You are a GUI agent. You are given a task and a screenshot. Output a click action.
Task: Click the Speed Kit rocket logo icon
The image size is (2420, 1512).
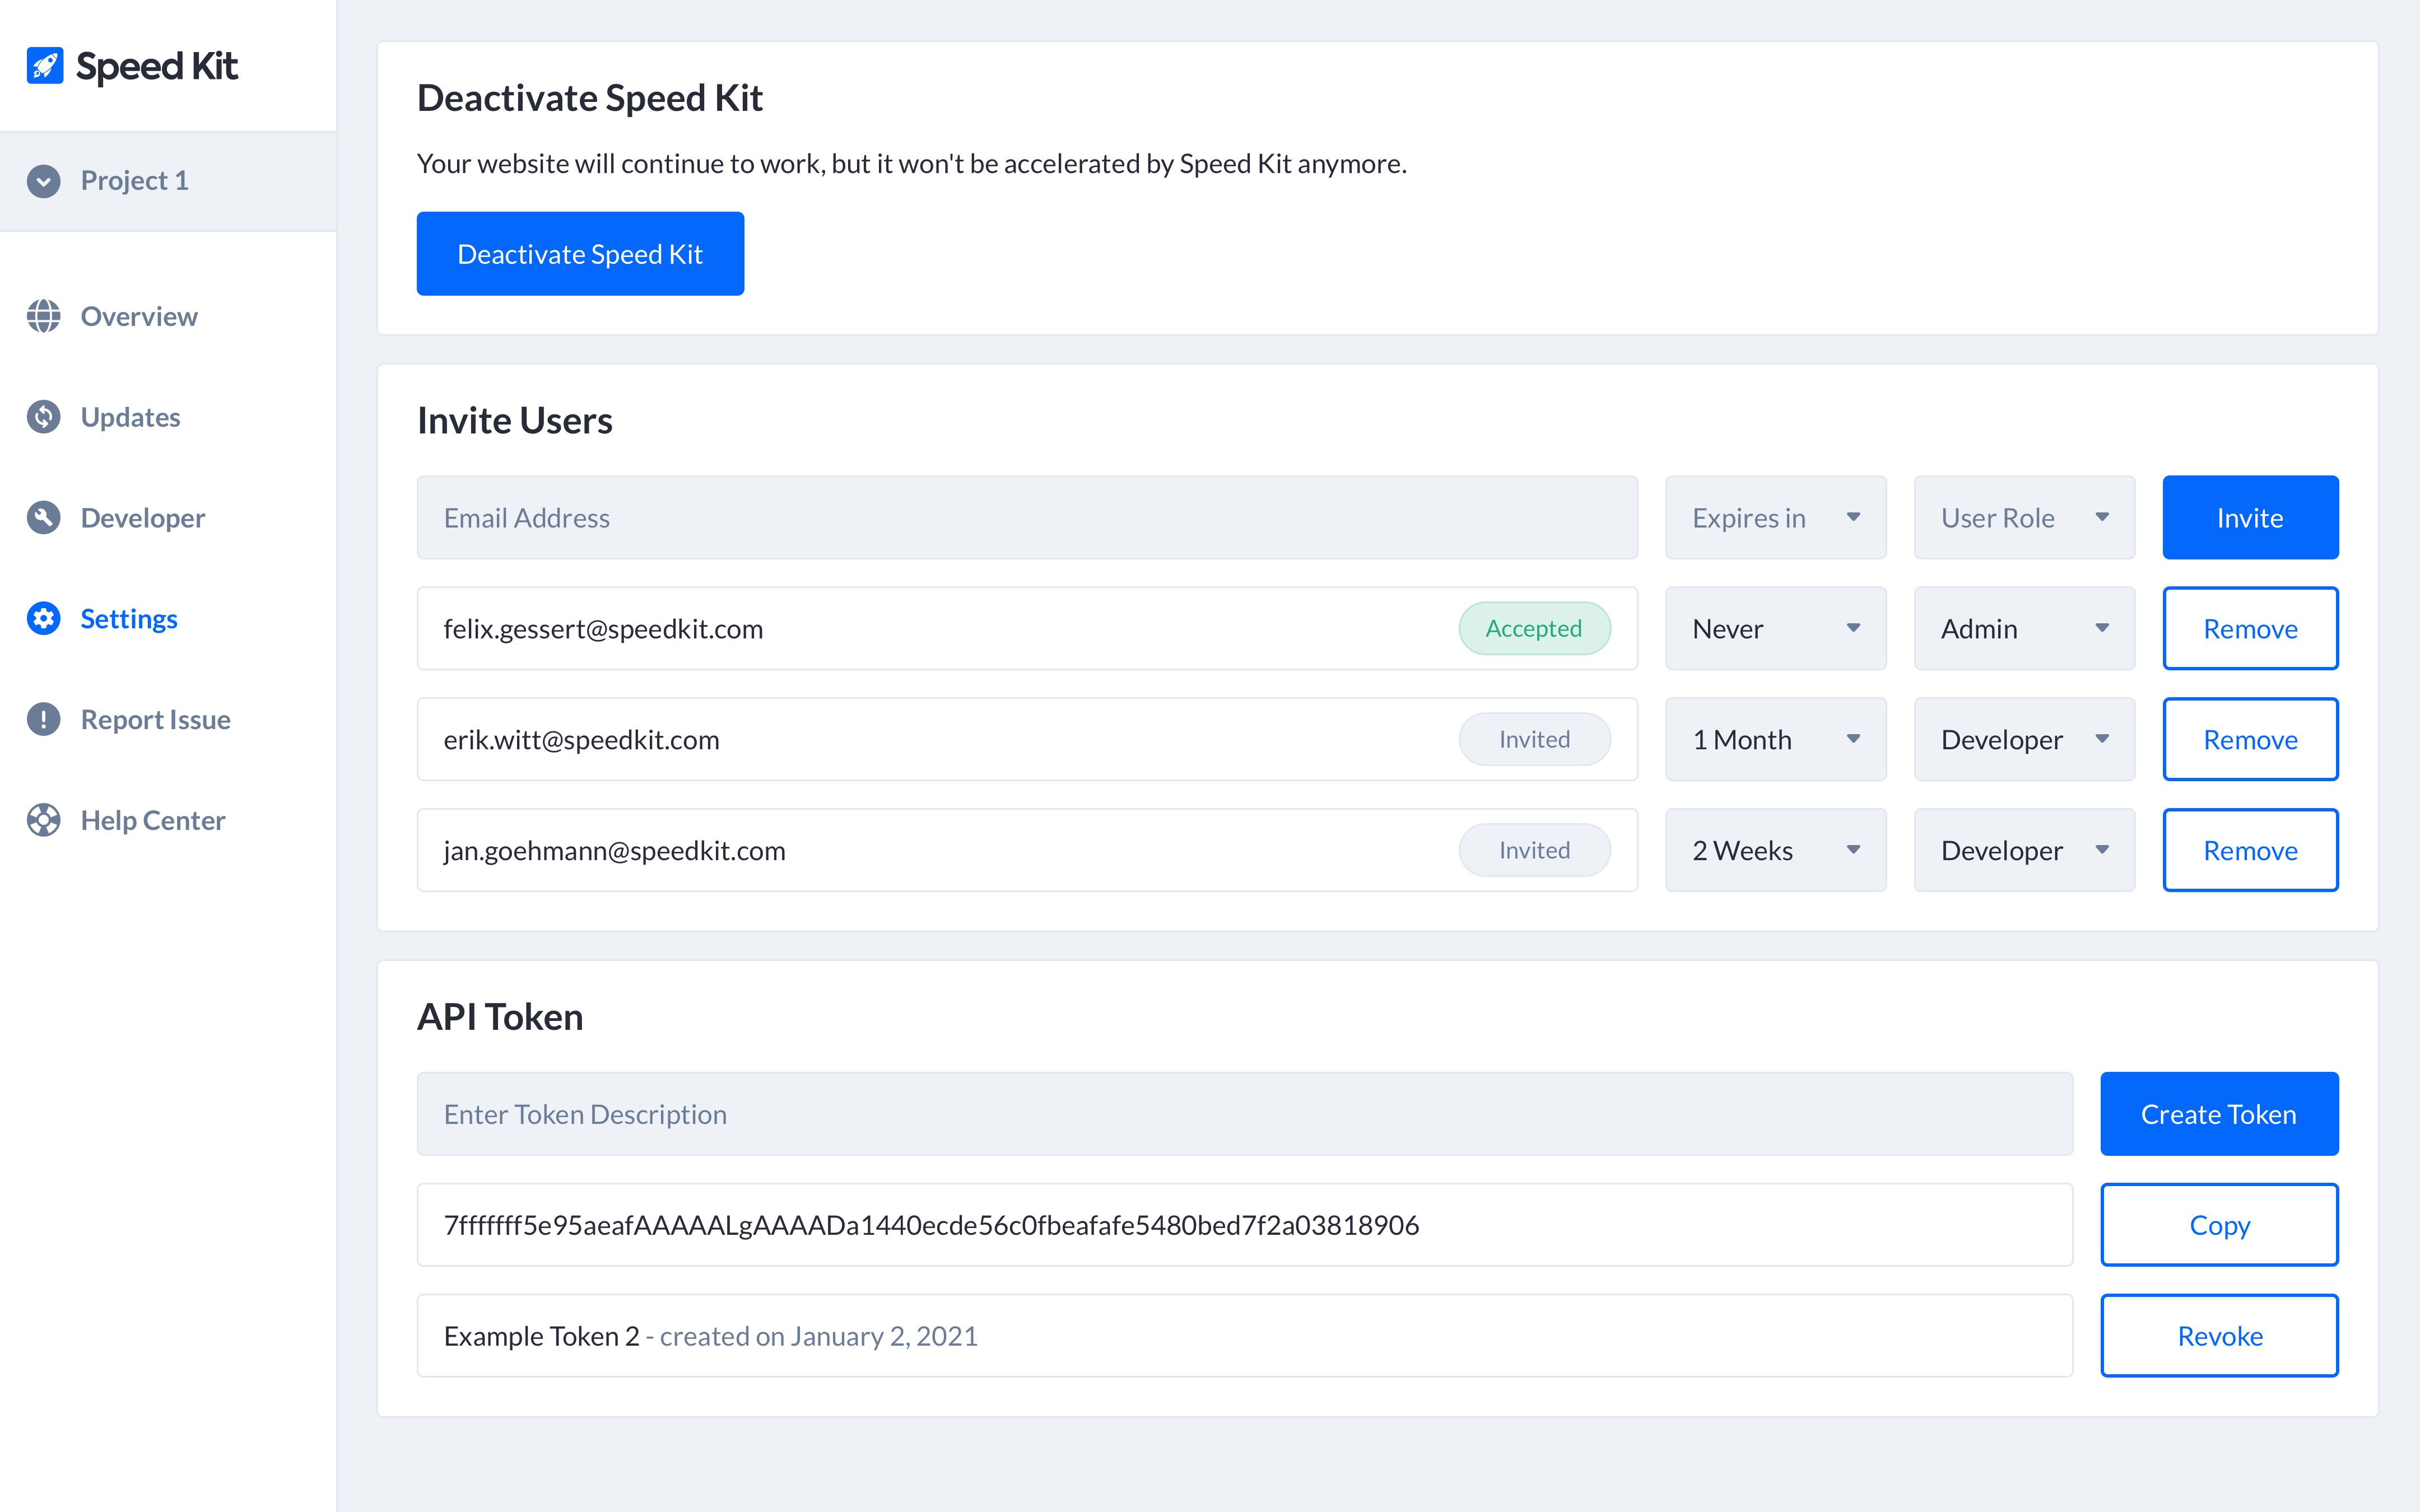coord(44,66)
